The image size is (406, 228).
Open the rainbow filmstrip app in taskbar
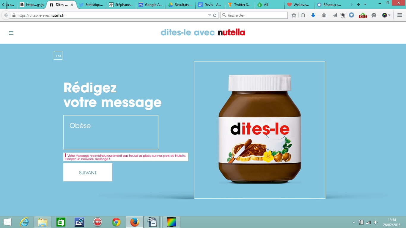pos(171,222)
